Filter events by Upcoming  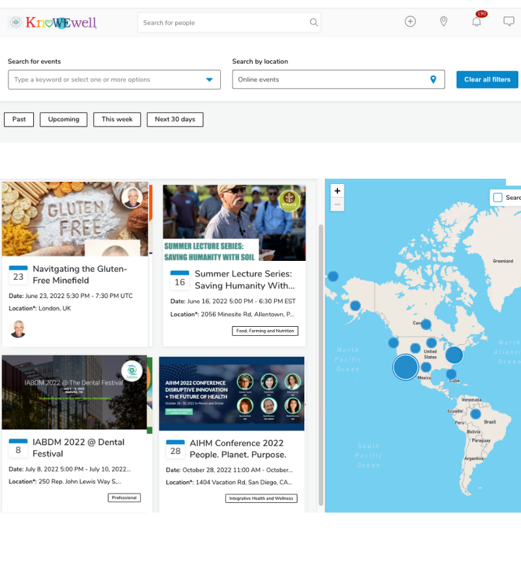click(64, 119)
